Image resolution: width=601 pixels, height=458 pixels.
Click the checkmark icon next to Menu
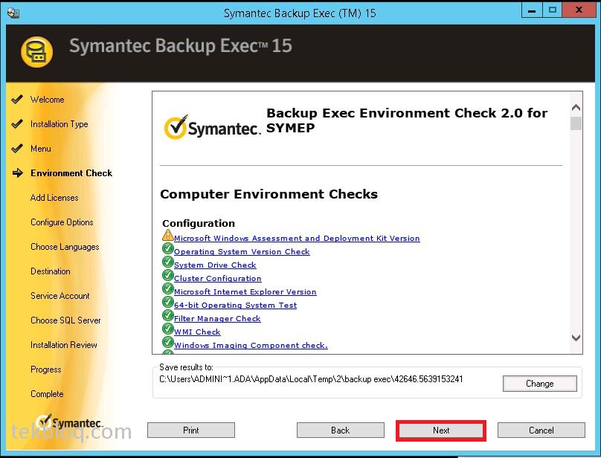tap(17, 149)
